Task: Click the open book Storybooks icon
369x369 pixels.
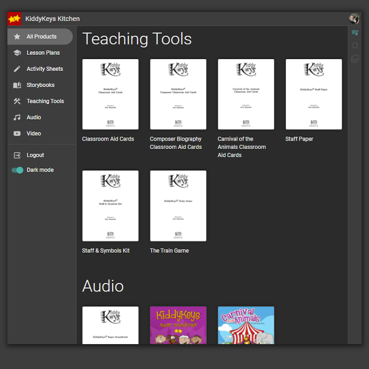Action: 17,85
